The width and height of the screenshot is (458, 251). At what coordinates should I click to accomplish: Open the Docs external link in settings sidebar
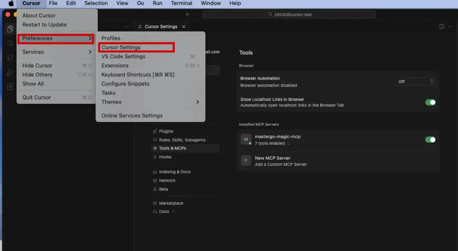[164, 212]
